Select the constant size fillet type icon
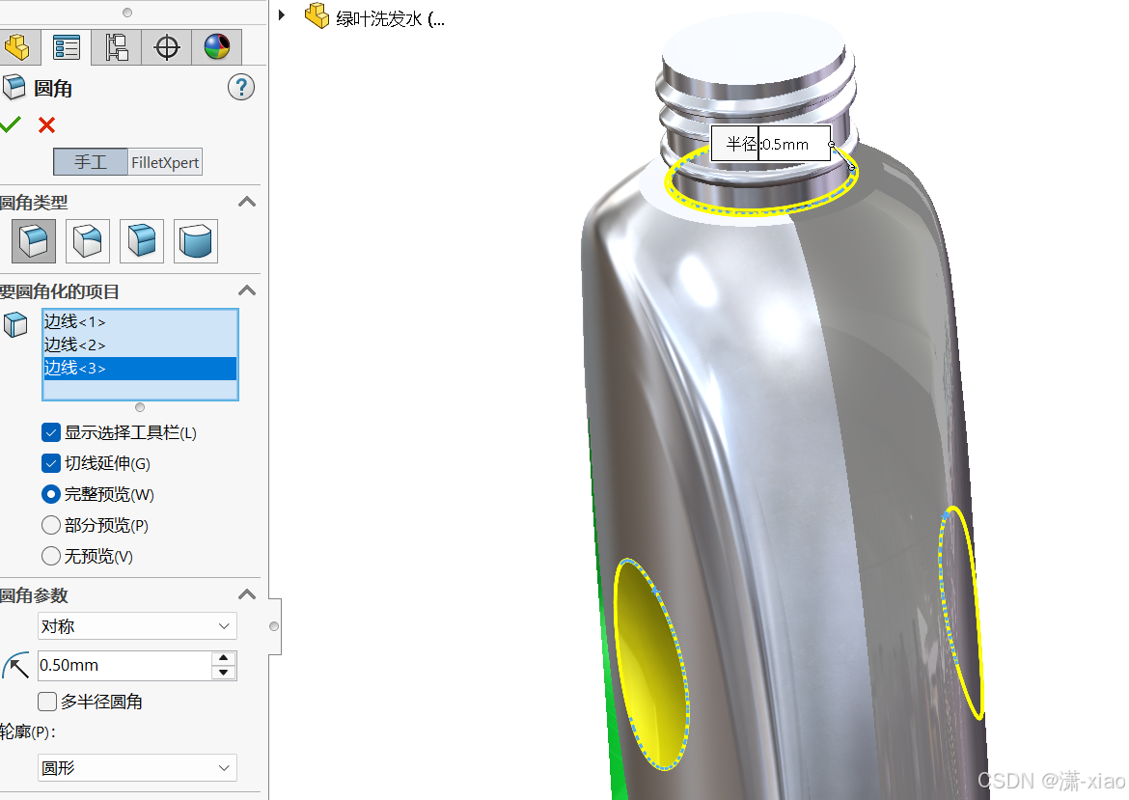 coord(34,241)
